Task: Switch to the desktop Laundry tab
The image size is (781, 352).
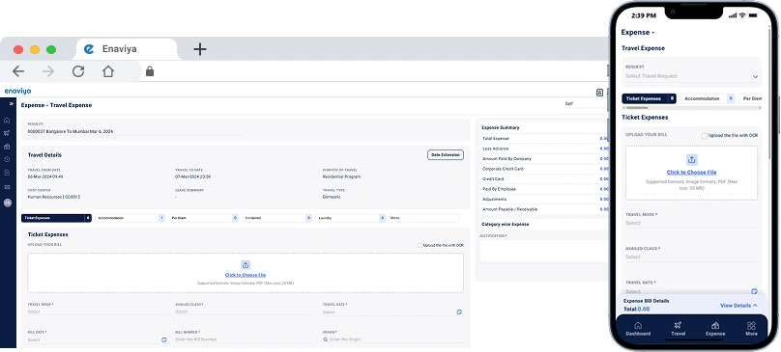Action: pos(351,218)
